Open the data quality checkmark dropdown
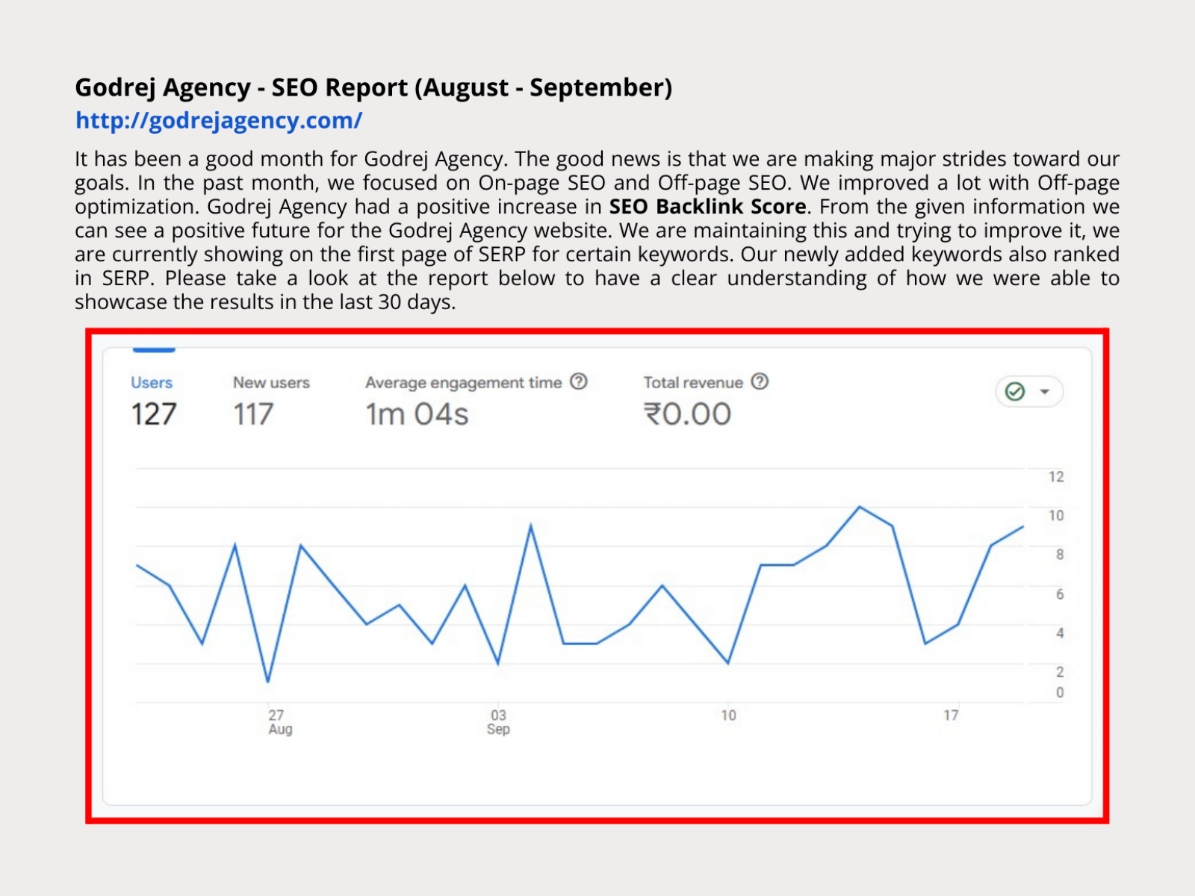Image resolution: width=1195 pixels, height=896 pixels. click(x=1029, y=391)
